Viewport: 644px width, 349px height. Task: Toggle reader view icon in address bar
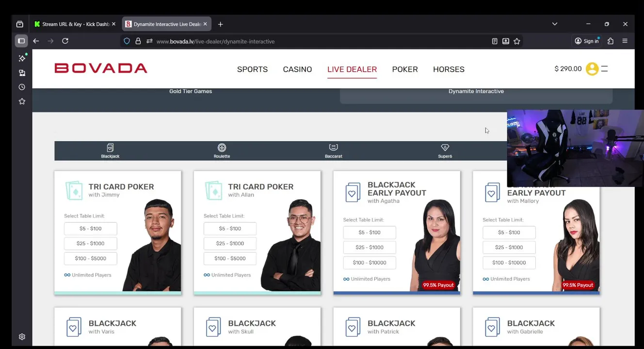point(495,41)
